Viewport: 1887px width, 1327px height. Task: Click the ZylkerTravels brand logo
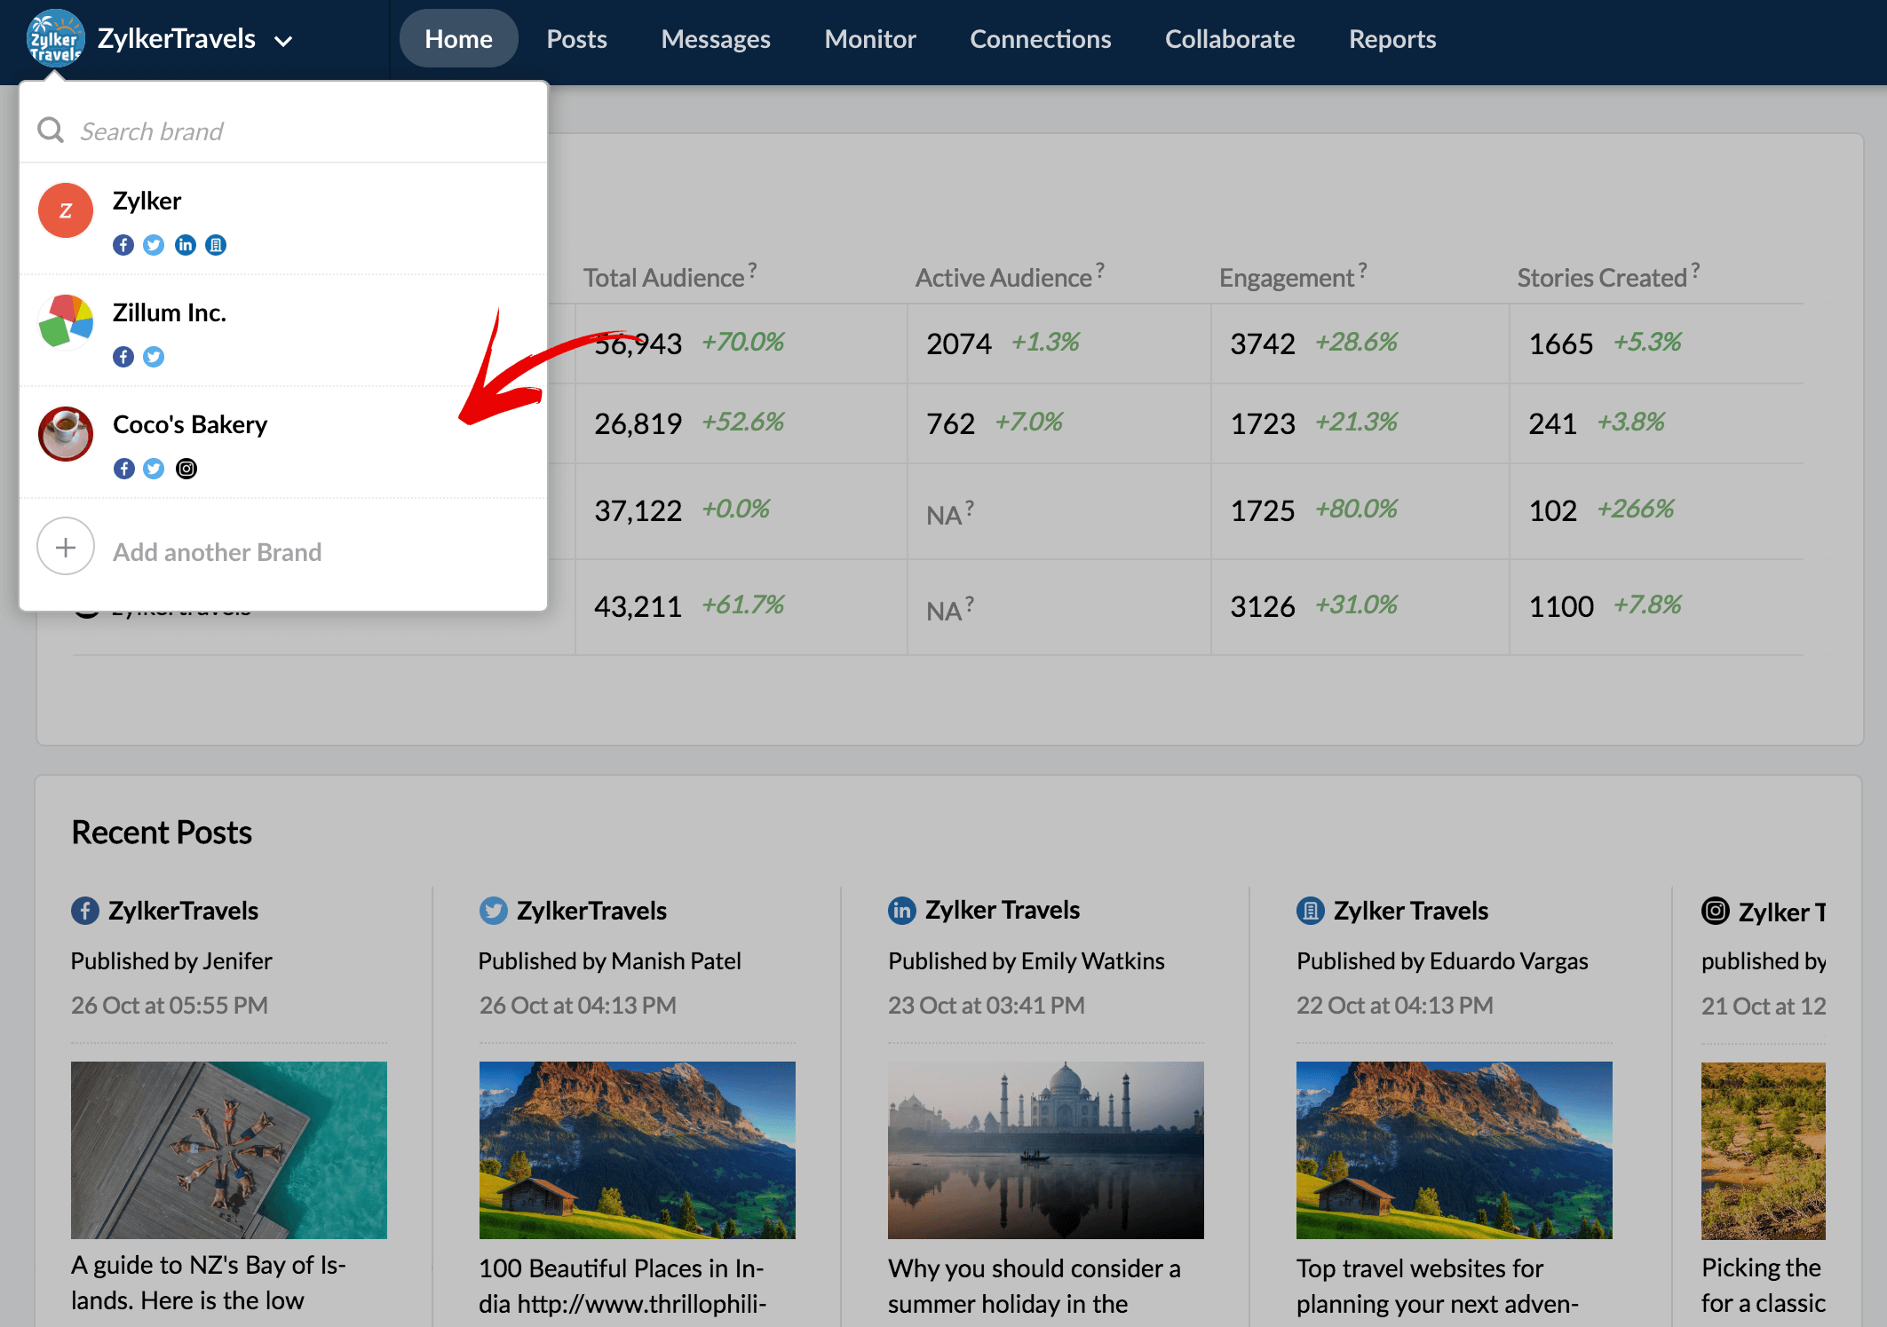[x=56, y=38]
